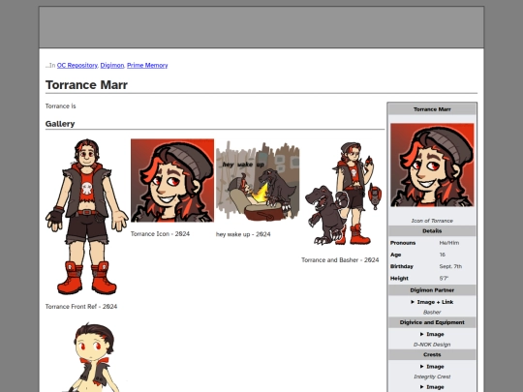Screen dimensions: 523x392
Task: Click the intro text Torrance is
Action: tap(61, 106)
